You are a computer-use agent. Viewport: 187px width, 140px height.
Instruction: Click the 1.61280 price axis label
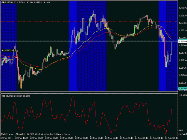[183, 75]
